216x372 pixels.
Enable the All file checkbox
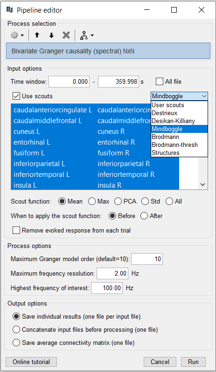point(160,82)
